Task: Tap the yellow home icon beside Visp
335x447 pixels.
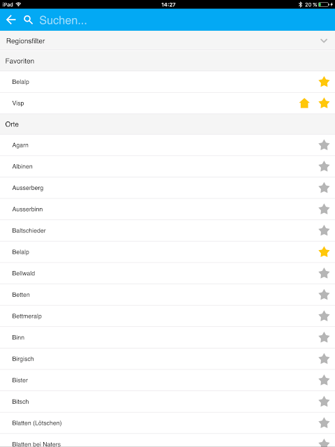Action: (x=304, y=103)
